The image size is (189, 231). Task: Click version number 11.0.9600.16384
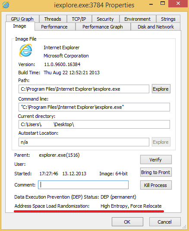point(62,64)
